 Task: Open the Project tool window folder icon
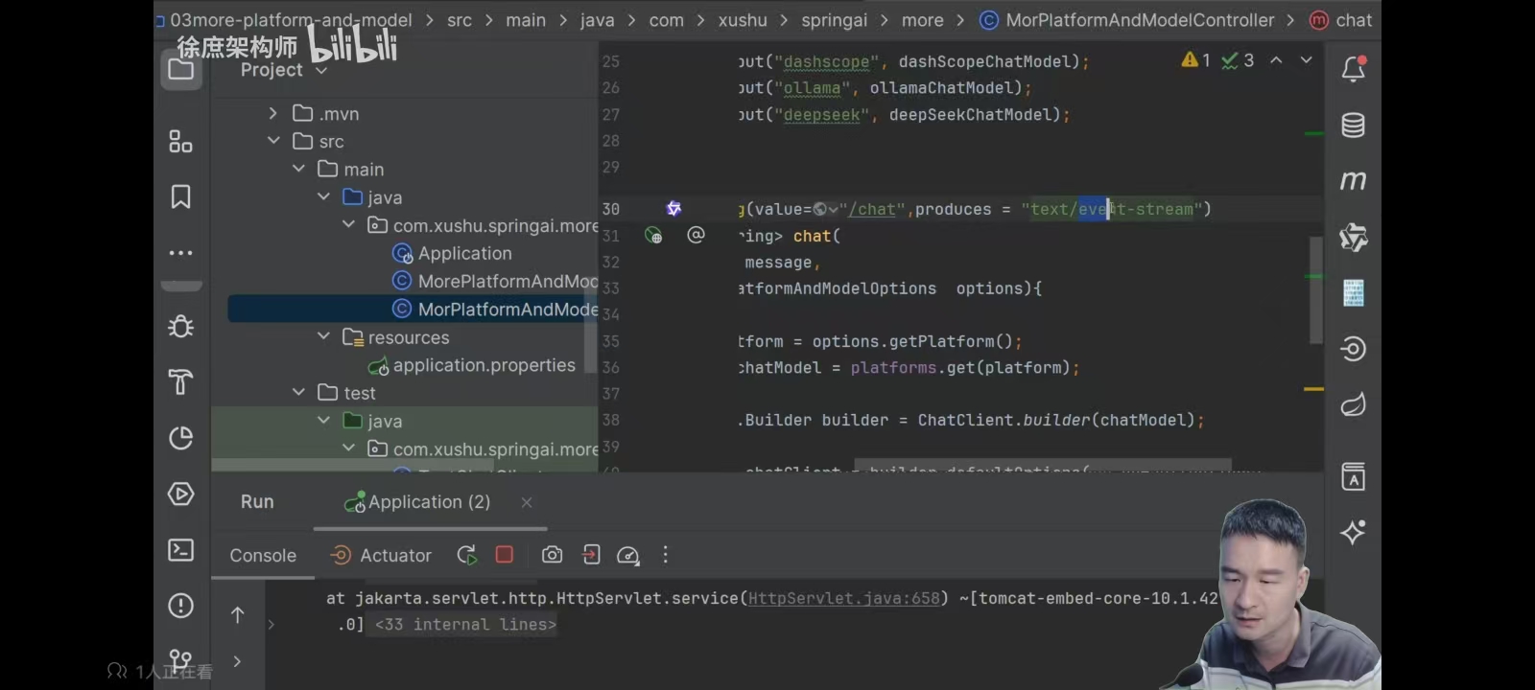(180, 69)
